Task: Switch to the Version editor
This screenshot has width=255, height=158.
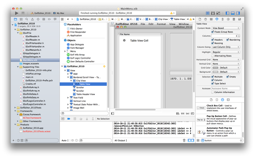Action: 218,13
